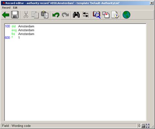Select the 'eng' Amsterdam line
Image resolution: width=155 pixels, height=129 pixels.
[23, 30]
